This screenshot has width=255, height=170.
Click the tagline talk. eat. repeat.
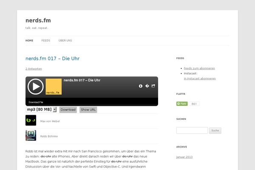coord(37,28)
